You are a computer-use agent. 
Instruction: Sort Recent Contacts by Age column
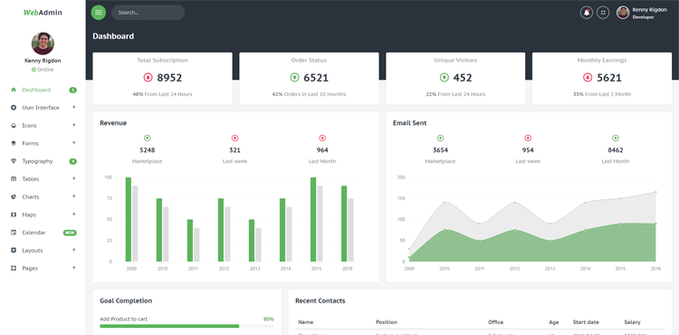pyautogui.click(x=554, y=322)
